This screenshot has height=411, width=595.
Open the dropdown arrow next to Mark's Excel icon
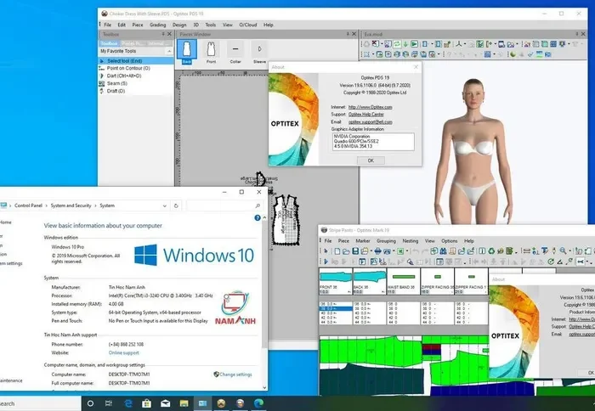coord(407,251)
